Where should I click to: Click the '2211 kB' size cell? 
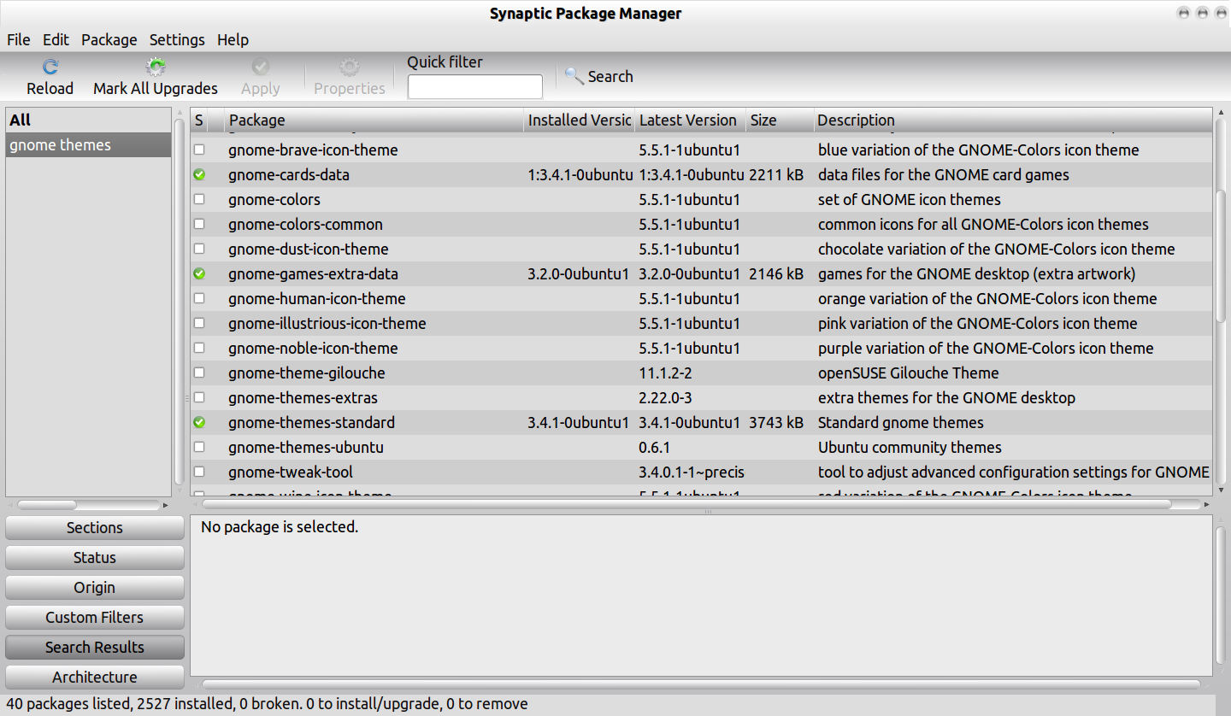[776, 174]
